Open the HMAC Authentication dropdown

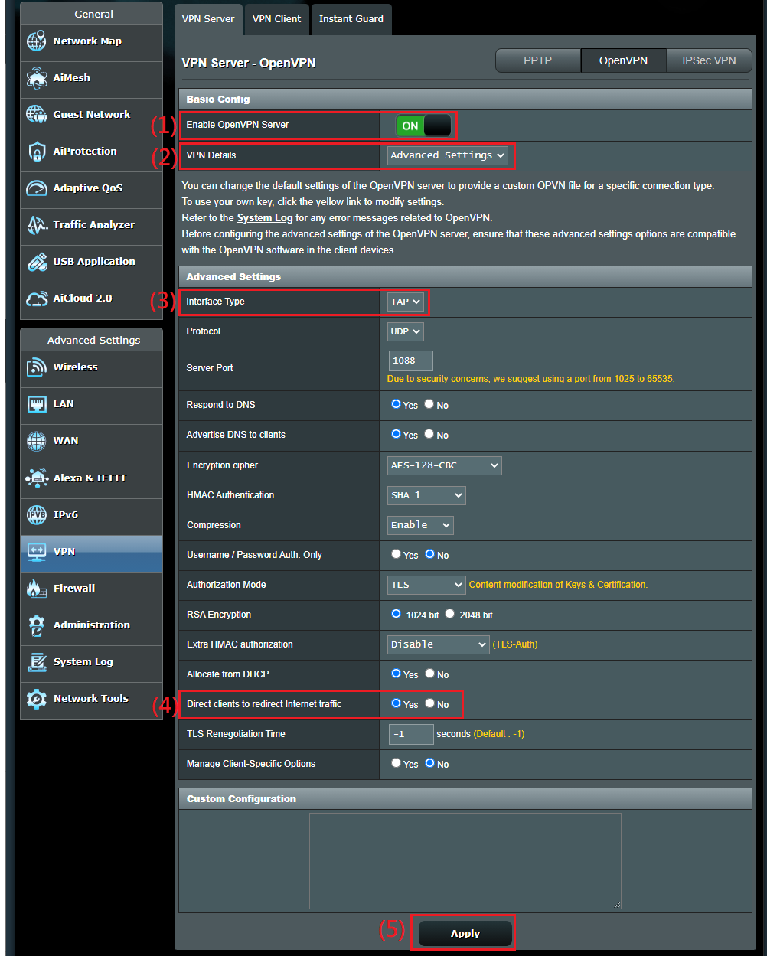tap(426, 495)
